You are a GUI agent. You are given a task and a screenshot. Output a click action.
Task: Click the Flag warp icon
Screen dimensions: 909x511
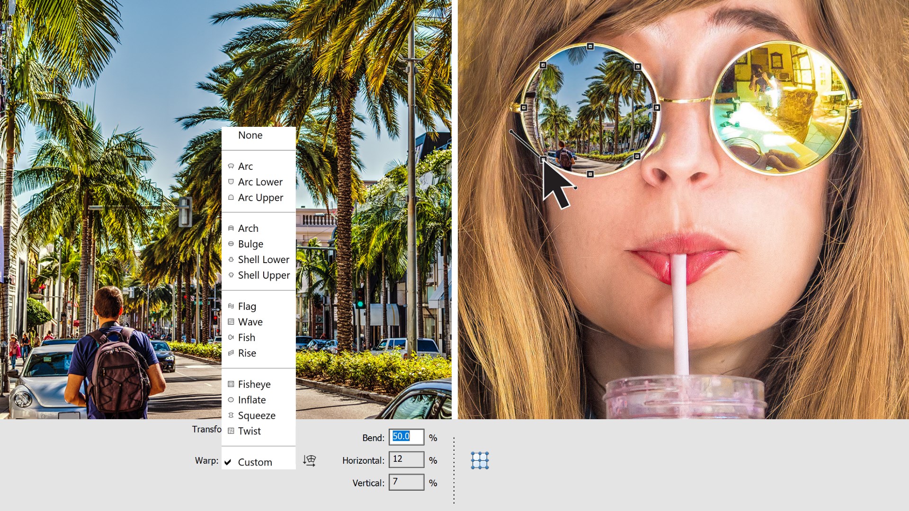pos(231,306)
